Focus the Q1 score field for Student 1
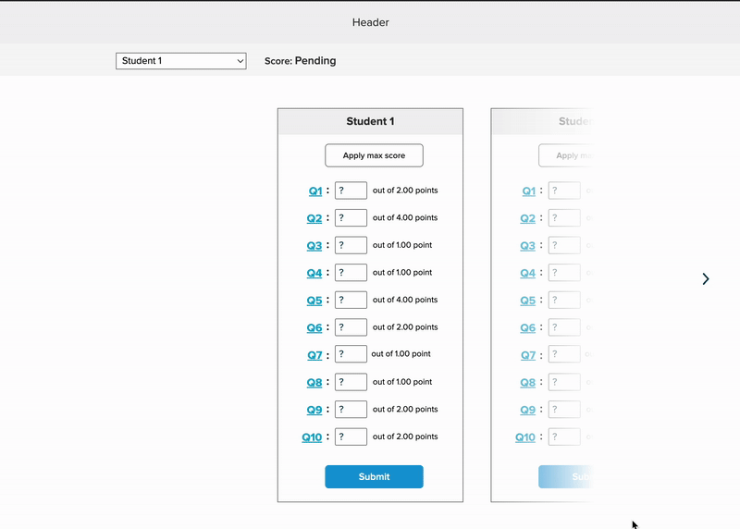This screenshot has width=740, height=529. click(351, 191)
